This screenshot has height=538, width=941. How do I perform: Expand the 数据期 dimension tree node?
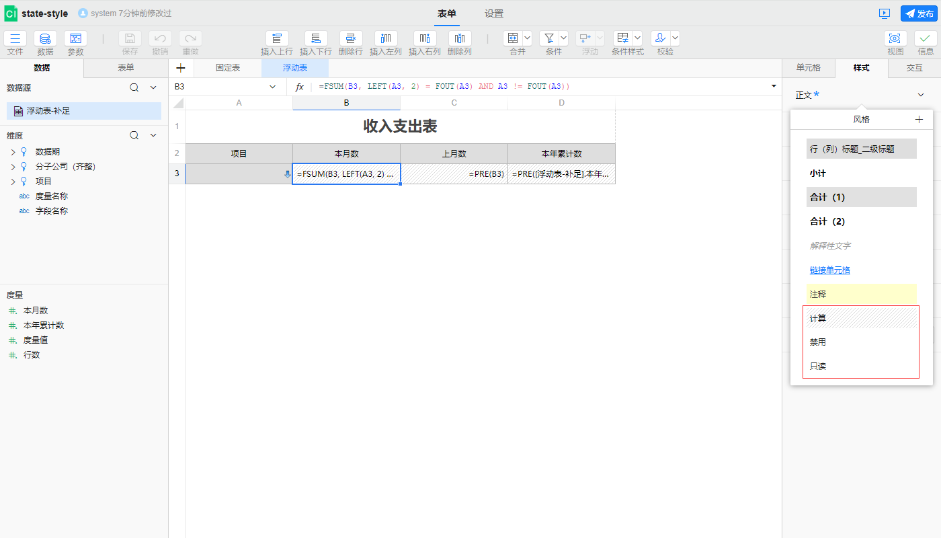point(13,152)
